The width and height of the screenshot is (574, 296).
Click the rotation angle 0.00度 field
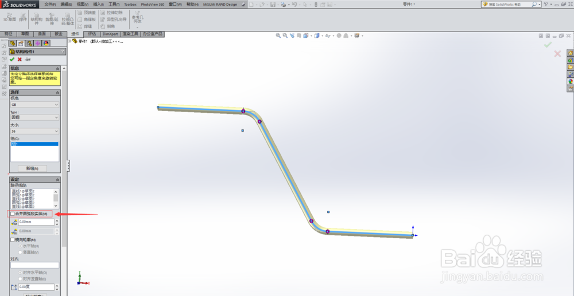click(36, 287)
